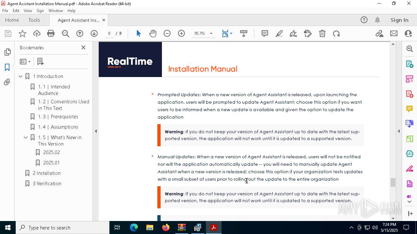Jump to 1.3 Prerequisites bookmark
Screen dimensions: 417x234
pos(58,117)
